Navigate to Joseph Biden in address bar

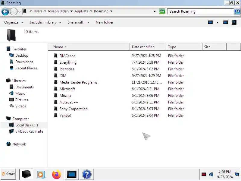click(58, 11)
